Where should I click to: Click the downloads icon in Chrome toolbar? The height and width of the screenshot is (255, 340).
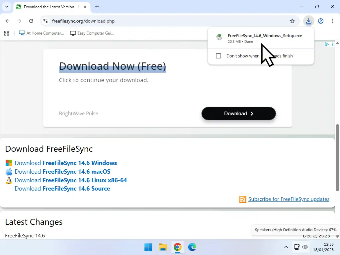tap(308, 21)
